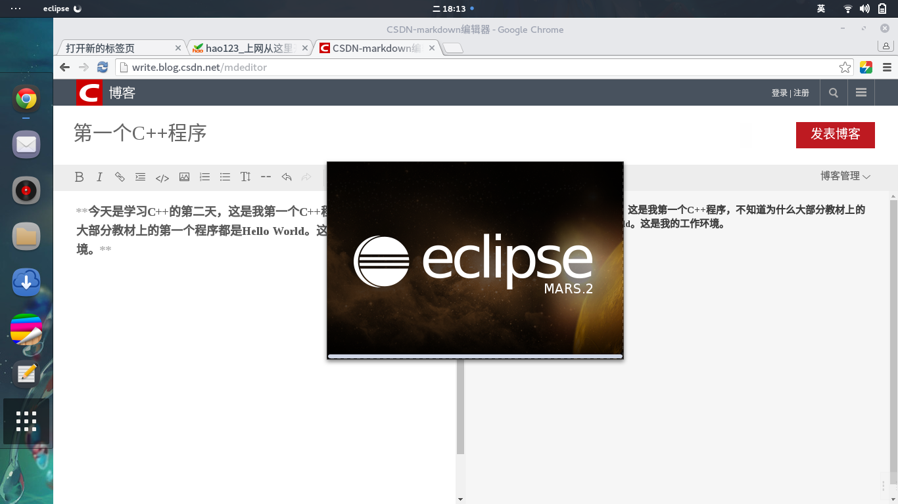
Task: Show all applications grid
Action: (x=26, y=421)
